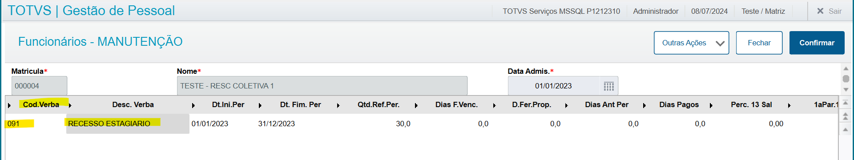Click the Matricula field showing 000004
Screen dimensions: 854x160
point(39,86)
